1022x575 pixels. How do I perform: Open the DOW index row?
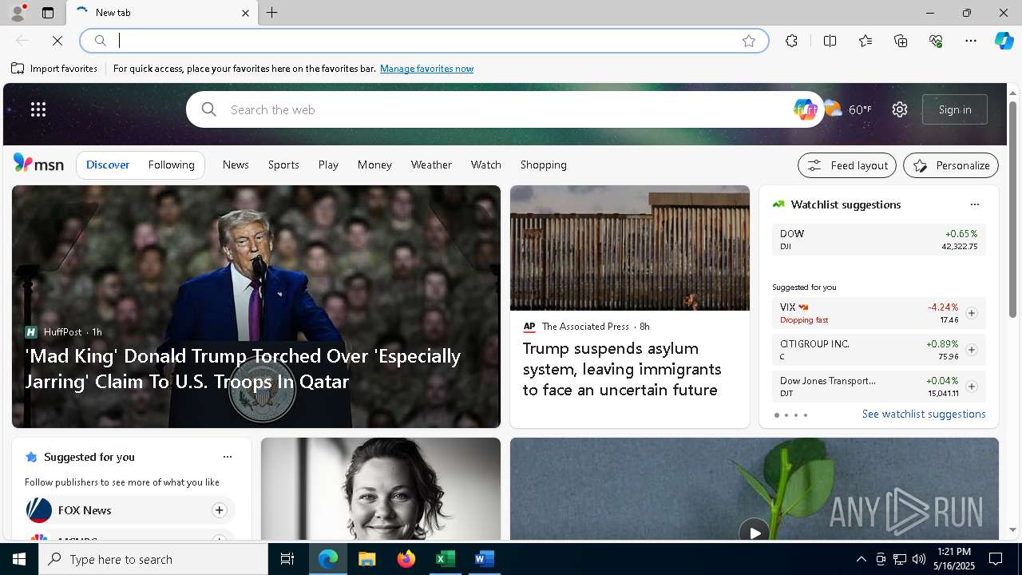pyautogui.click(x=878, y=240)
